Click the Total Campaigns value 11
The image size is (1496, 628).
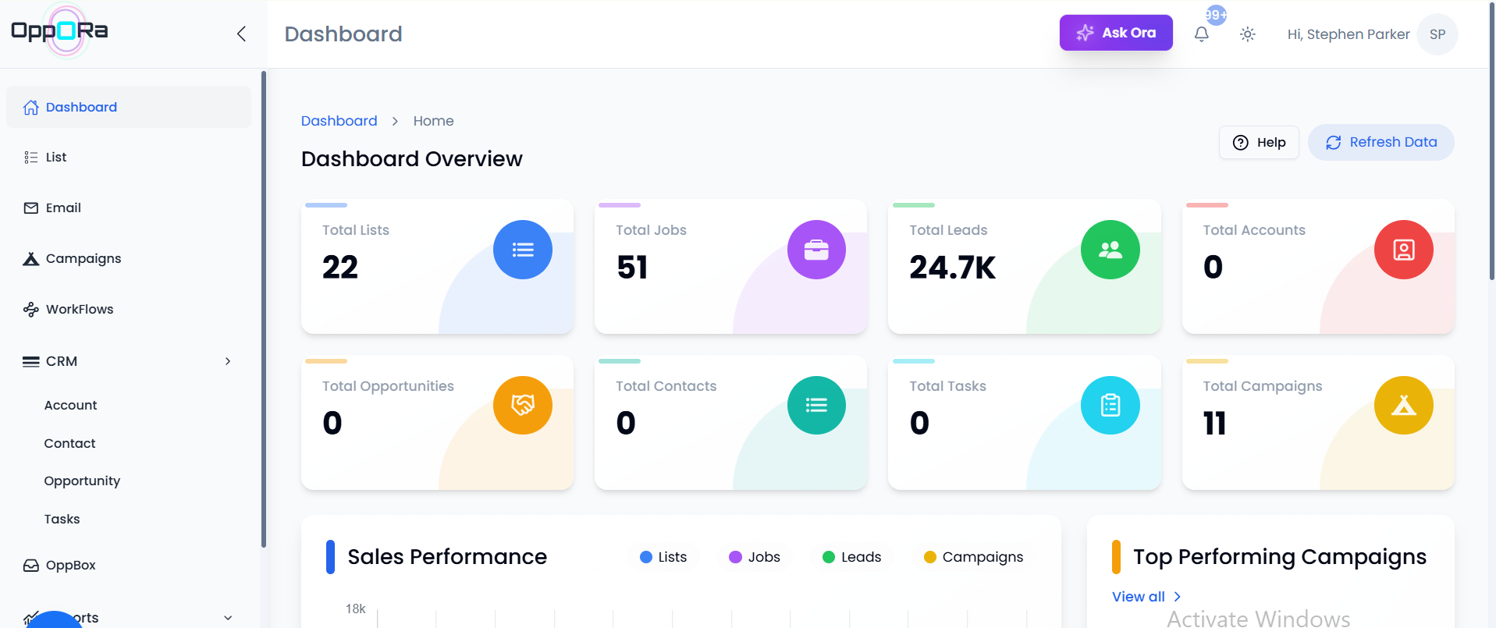(x=1214, y=424)
